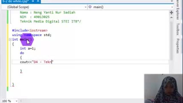Click the do keyword line
This screenshot has height=103, width=183.
click(22, 53)
